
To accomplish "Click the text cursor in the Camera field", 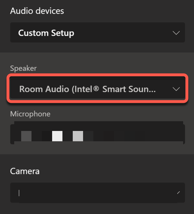I will point(19,193).
